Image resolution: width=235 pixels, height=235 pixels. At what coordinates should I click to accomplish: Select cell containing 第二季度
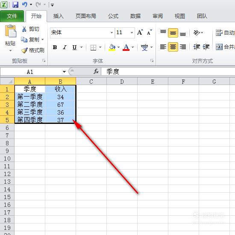point(30,104)
